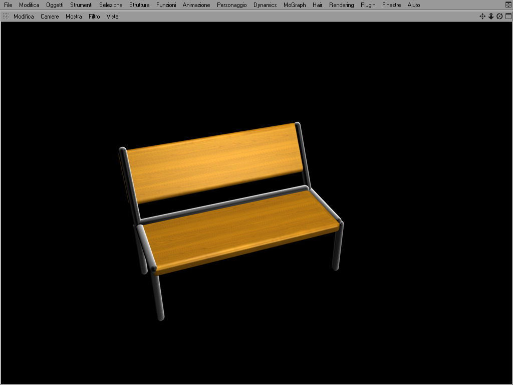Open the Personaggio menu
This screenshot has height=385, width=513.
coord(231,5)
